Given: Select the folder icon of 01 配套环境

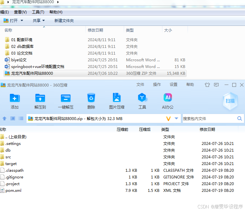Looking at the screenshot, I should (x=7, y=40).
